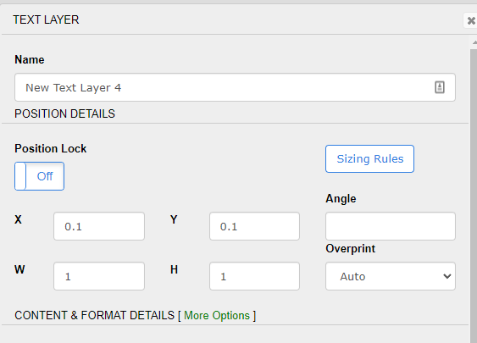Image resolution: width=477 pixels, height=343 pixels.
Task: Click the POSITION DETAILS section heading
Action: pyautogui.click(x=64, y=113)
